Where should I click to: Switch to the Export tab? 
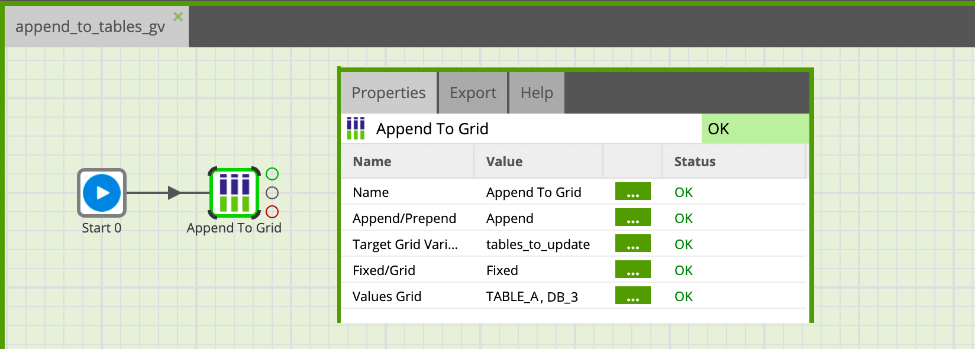click(473, 93)
